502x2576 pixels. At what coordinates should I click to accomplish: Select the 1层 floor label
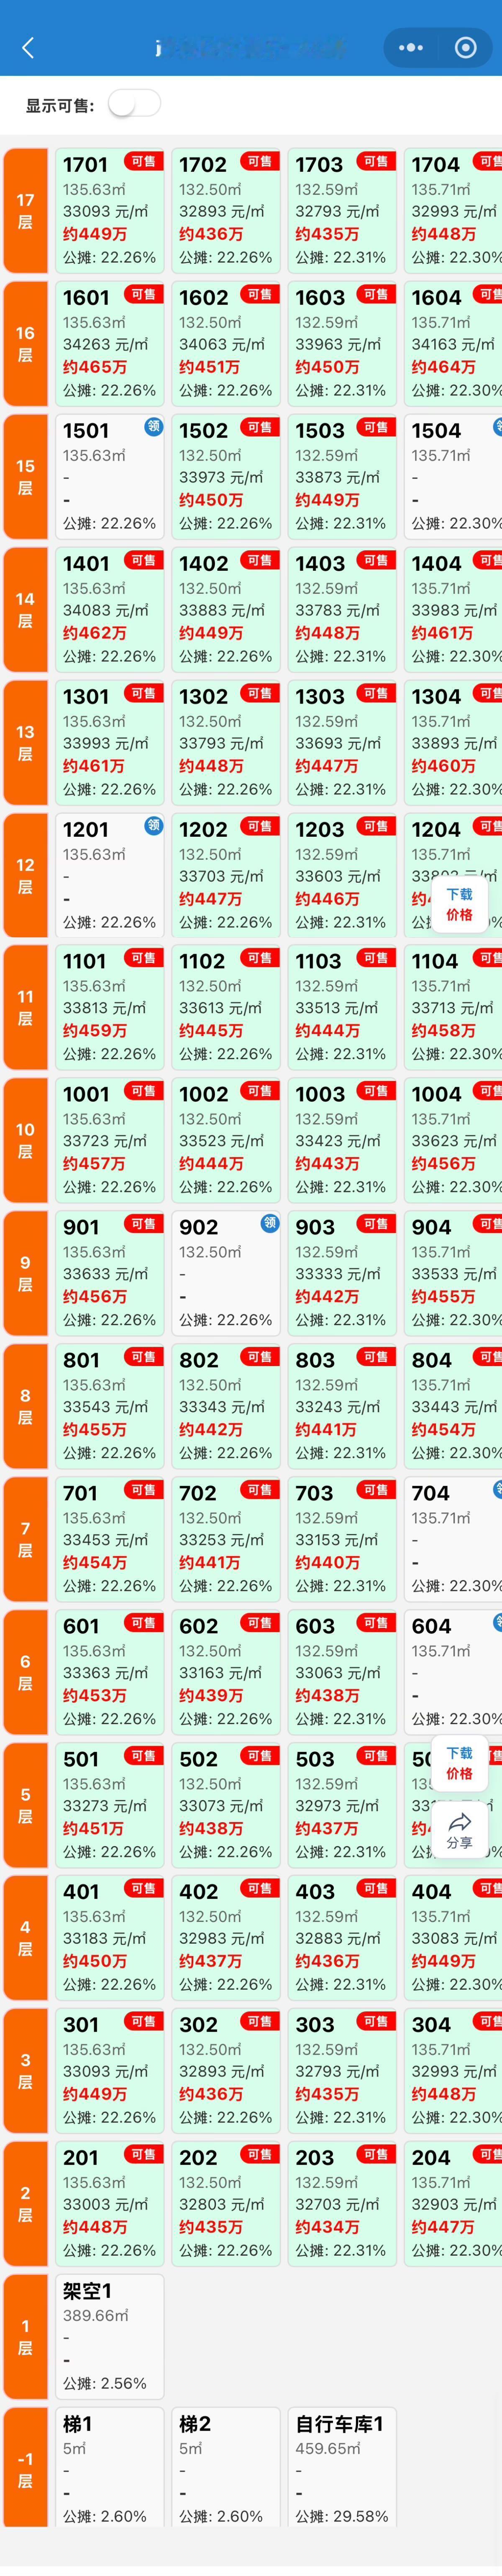click(25, 2337)
